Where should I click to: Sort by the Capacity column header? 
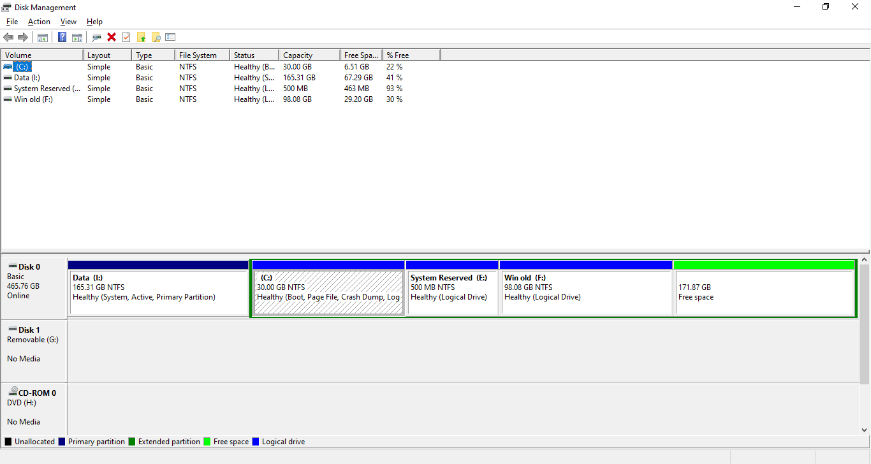tap(309, 55)
